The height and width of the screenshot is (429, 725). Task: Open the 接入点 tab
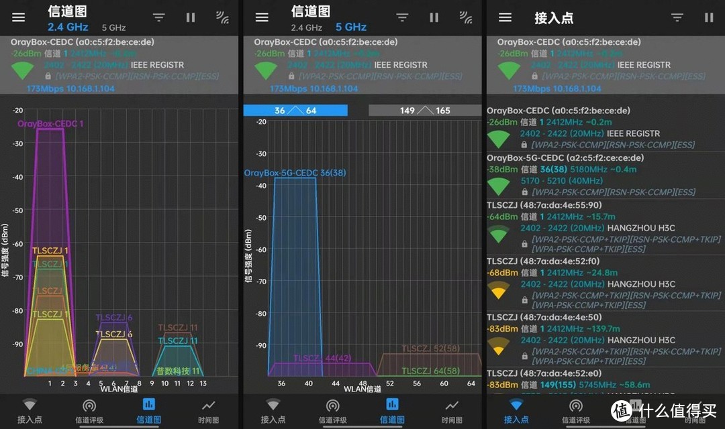point(516,410)
